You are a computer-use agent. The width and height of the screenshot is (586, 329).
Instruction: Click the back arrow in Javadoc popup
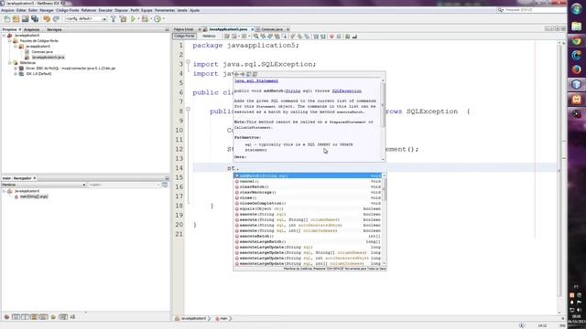(x=236, y=74)
